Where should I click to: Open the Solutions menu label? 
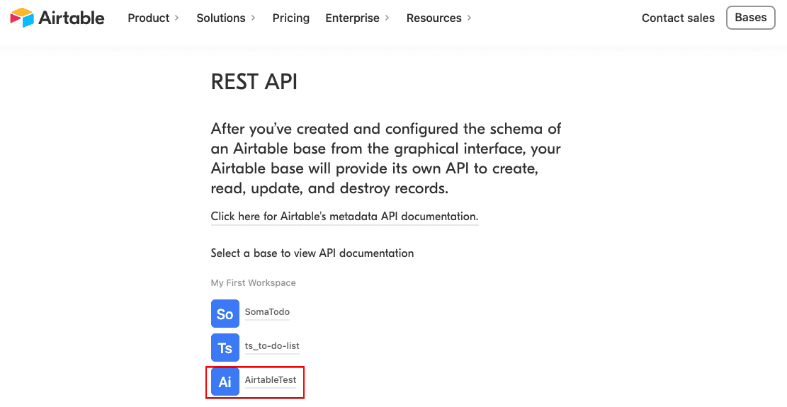click(221, 18)
